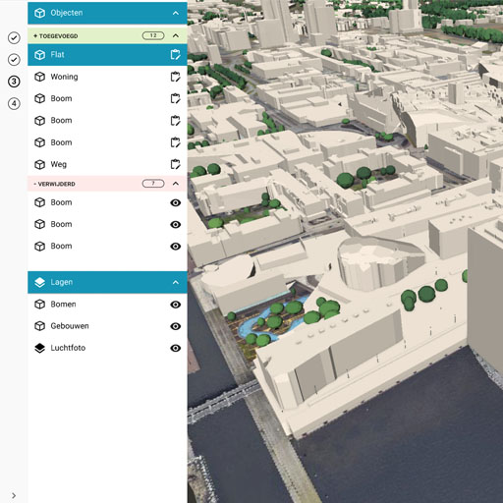503x503 pixels.
Task: Select the Weg object row
Action: click(107, 164)
